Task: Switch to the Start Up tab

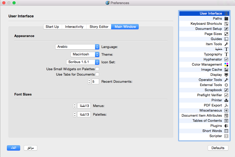Action: coord(52,27)
